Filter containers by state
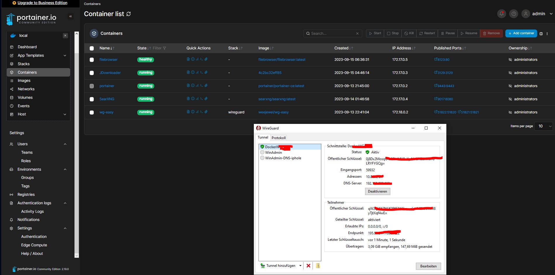555x275 pixels. [x=159, y=48]
